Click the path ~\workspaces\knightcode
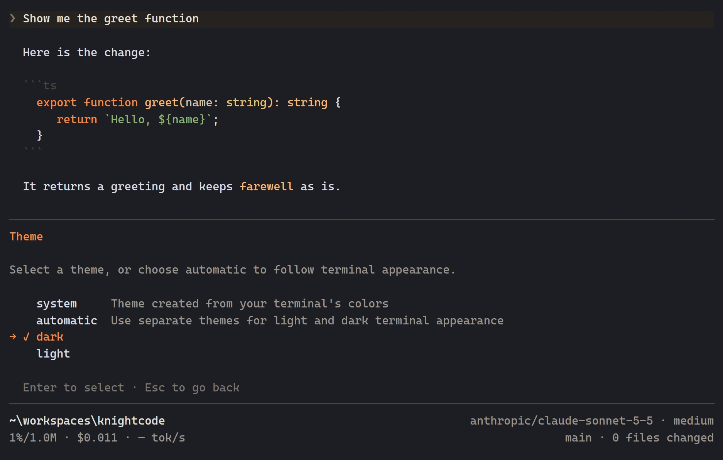This screenshot has height=460, width=723. point(87,421)
